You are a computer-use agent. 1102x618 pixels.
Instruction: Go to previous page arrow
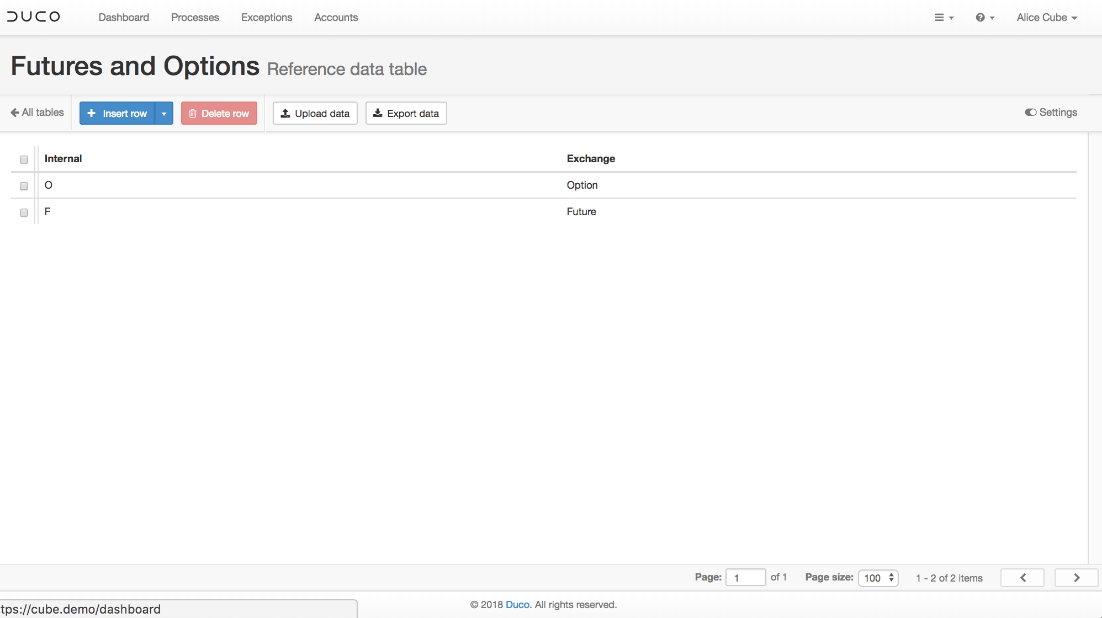(1022, 578)
